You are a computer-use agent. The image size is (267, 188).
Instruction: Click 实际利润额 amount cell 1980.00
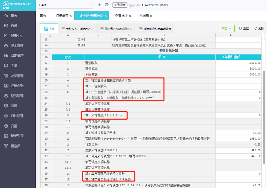[238, 139]
